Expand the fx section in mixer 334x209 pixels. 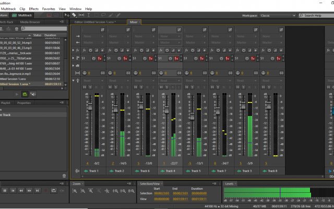point(73,50)
